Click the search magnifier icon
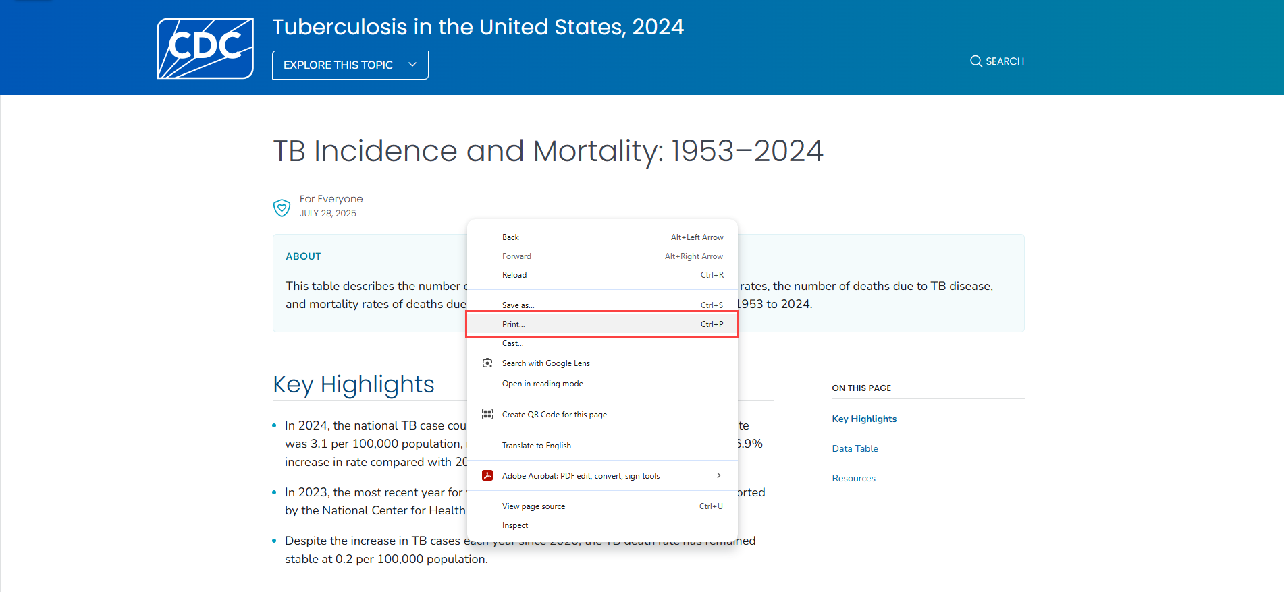 click(975, 61)
